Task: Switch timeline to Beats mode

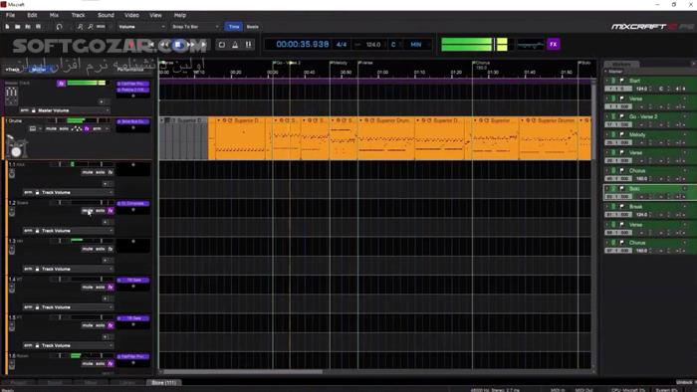Action: point(253,27)
